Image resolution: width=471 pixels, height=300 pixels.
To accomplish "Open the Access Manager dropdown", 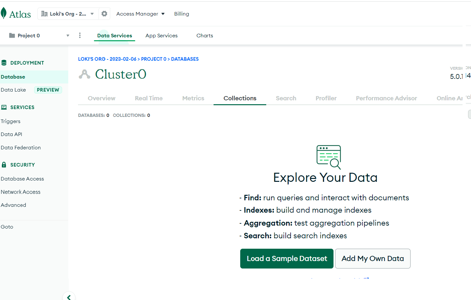I will tap(140, 14).
